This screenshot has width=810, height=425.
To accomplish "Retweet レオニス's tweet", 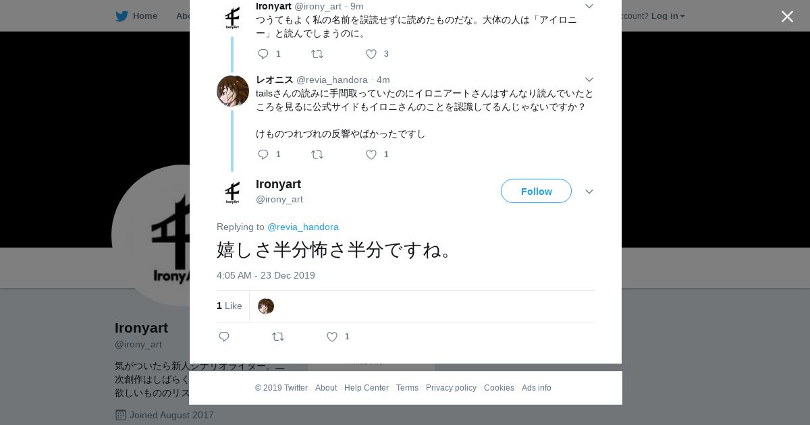I will [x=317, y=154].
